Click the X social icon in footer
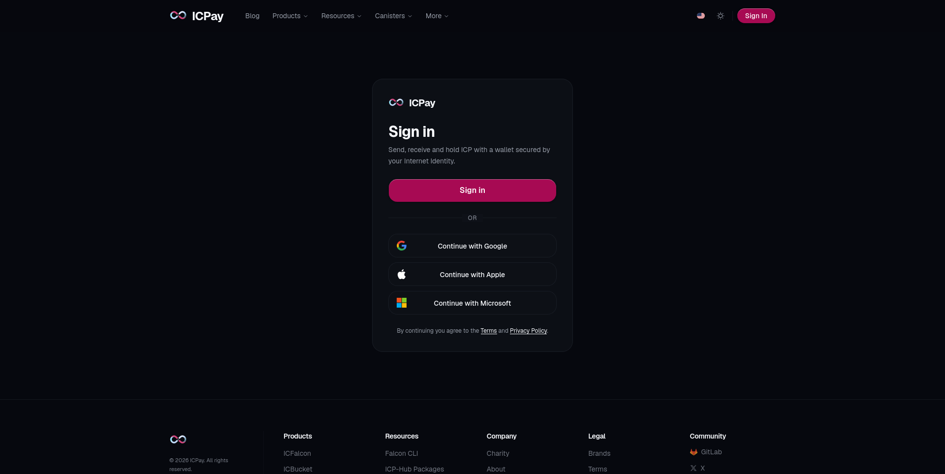 [693, 468]
